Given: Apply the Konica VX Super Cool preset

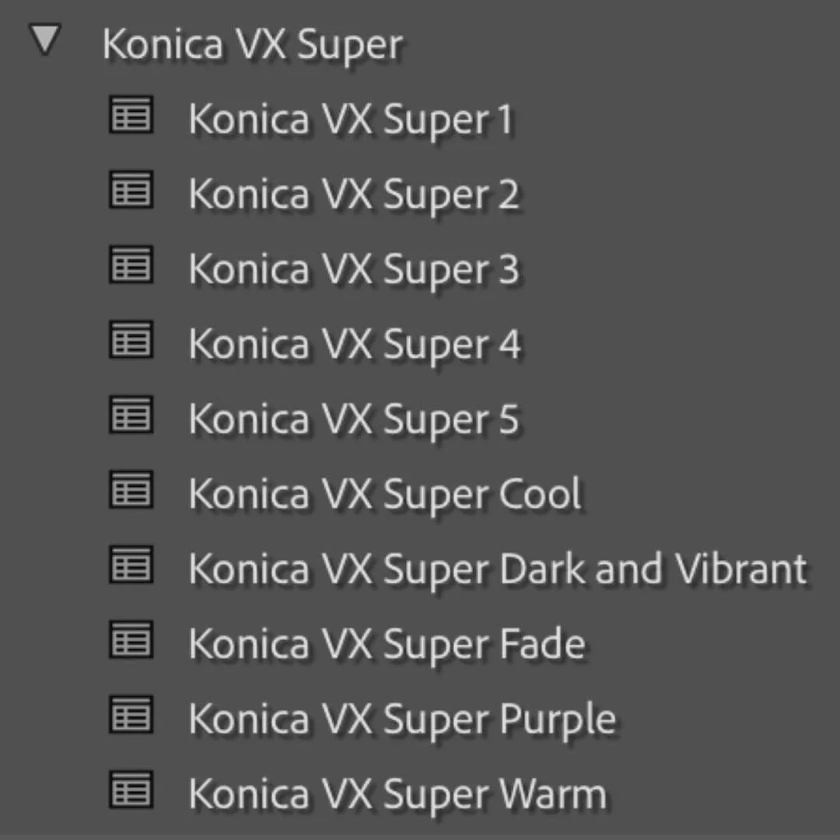Looking at the screenshot, I should (383, 493).
